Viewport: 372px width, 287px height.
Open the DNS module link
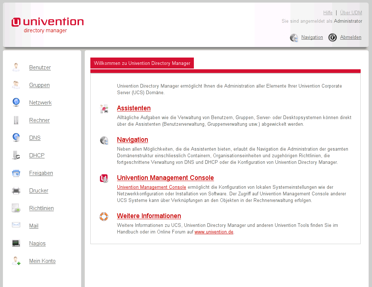click(x=35, y=138)
